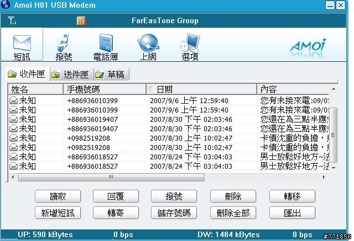Click the DW: 1484 kBytes status entry

click(228, 235)
